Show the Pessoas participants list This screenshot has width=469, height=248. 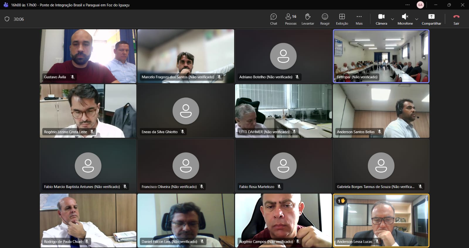pyautogui.click(x=290, y=19)
